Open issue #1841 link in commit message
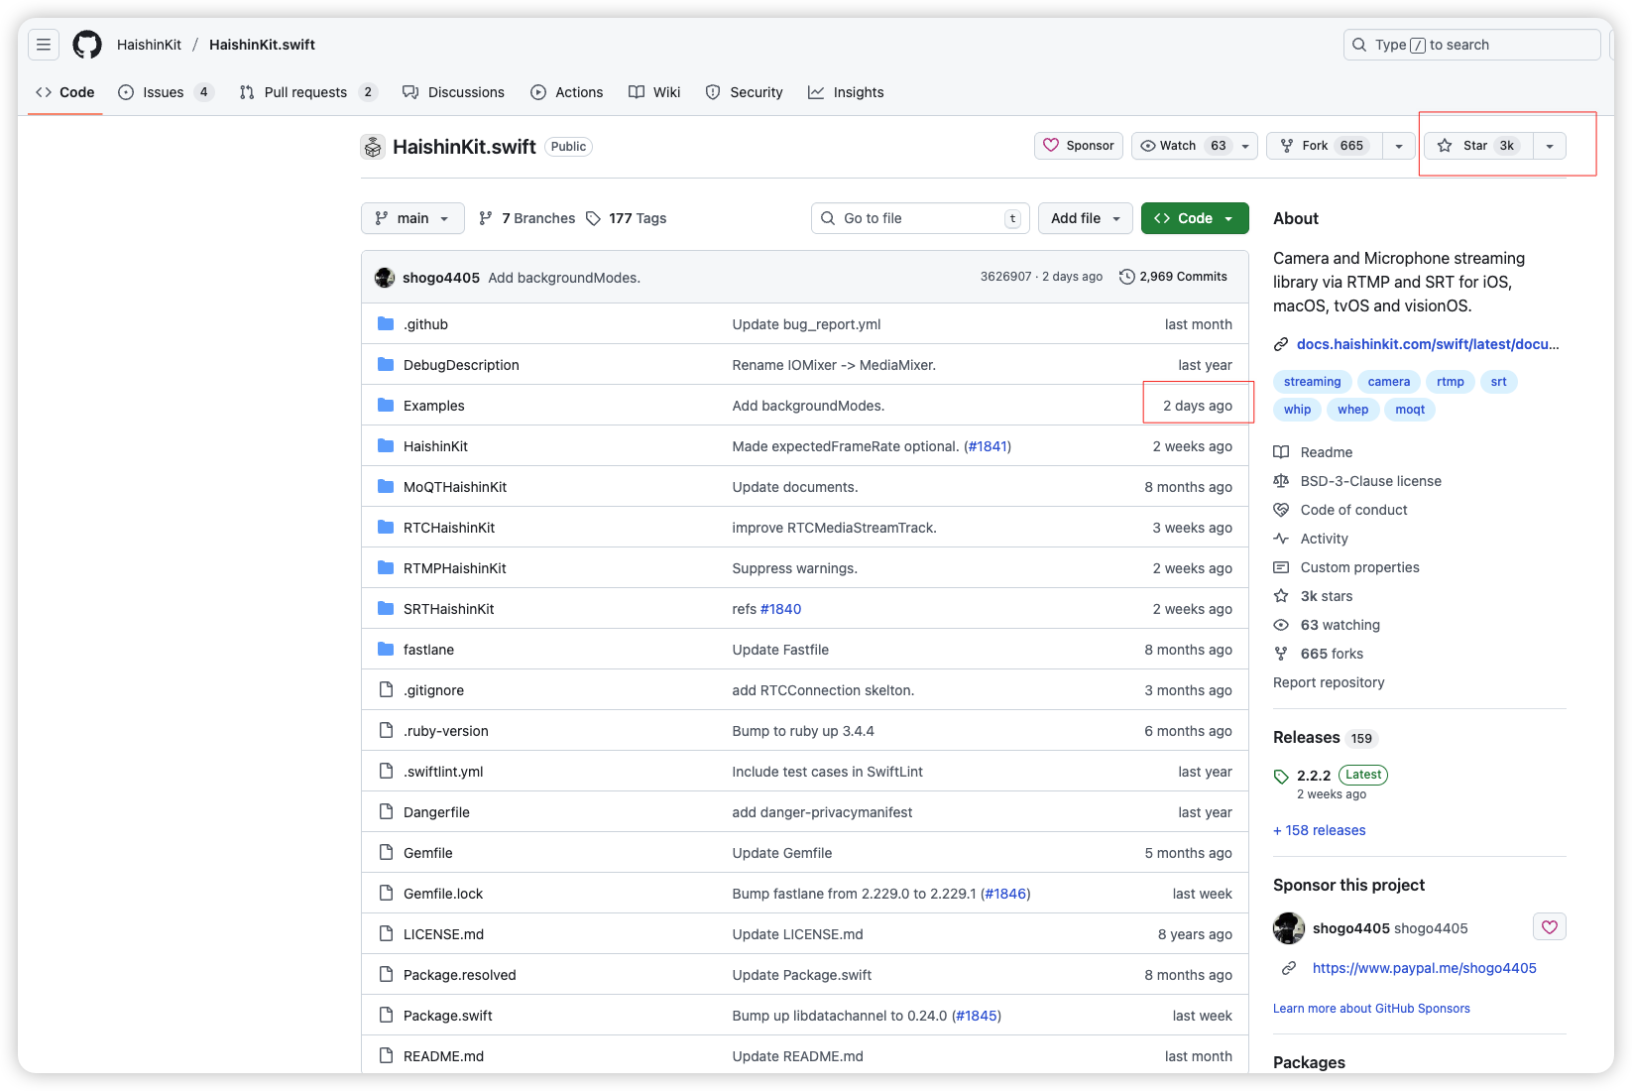 (x=988, y=446)
